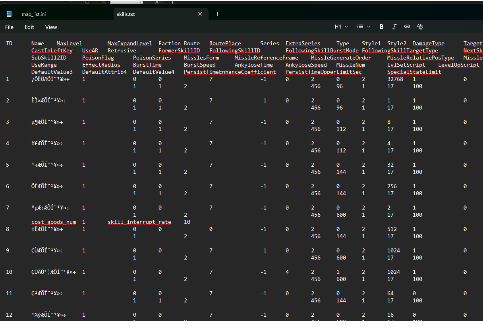Click the UseAR header word
The image size is (483, 327).
90,50
